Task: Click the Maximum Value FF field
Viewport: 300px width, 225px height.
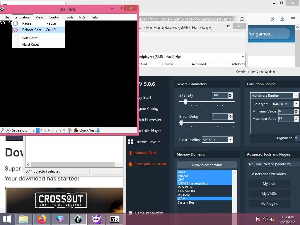Action: click(286, 119)
